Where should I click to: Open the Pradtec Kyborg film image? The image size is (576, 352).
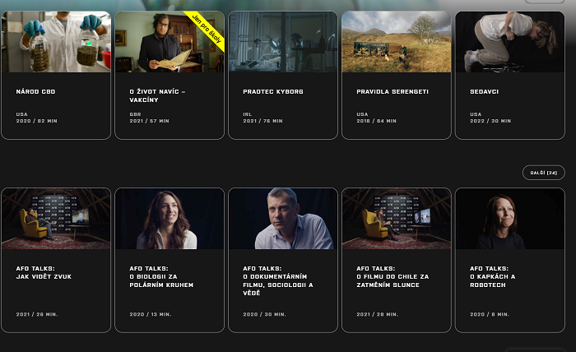283,42
